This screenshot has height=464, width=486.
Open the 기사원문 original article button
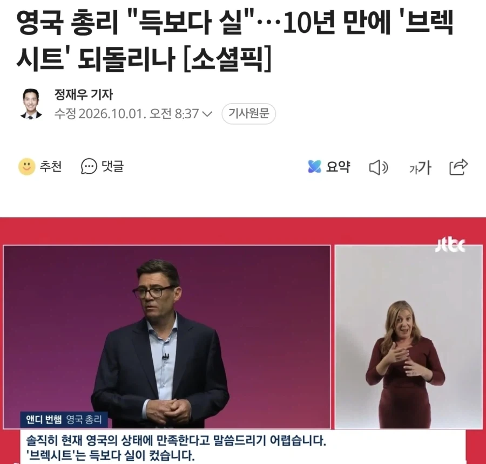click(248, 114)
